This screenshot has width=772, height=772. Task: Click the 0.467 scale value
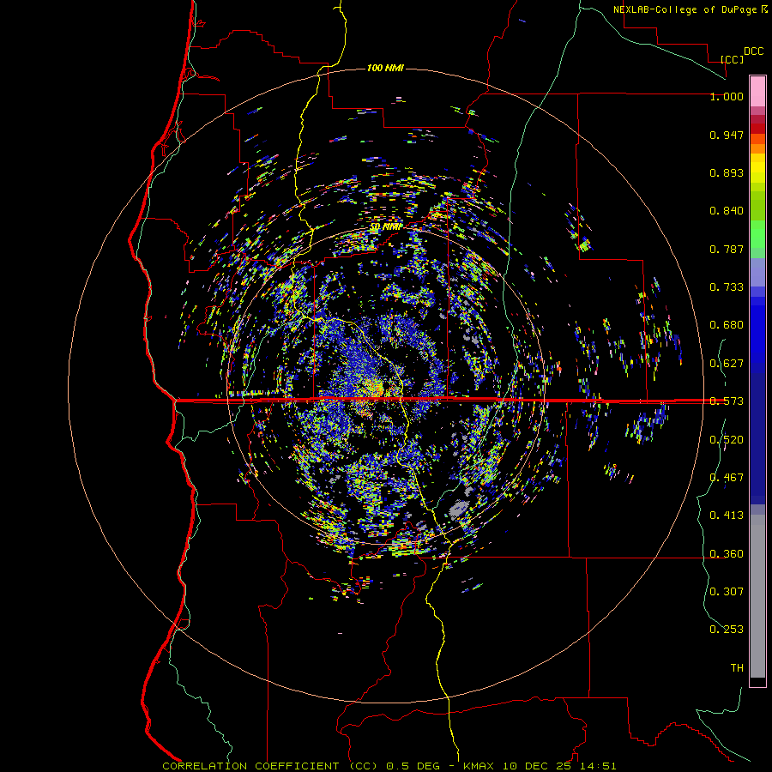tap(727, 478)
